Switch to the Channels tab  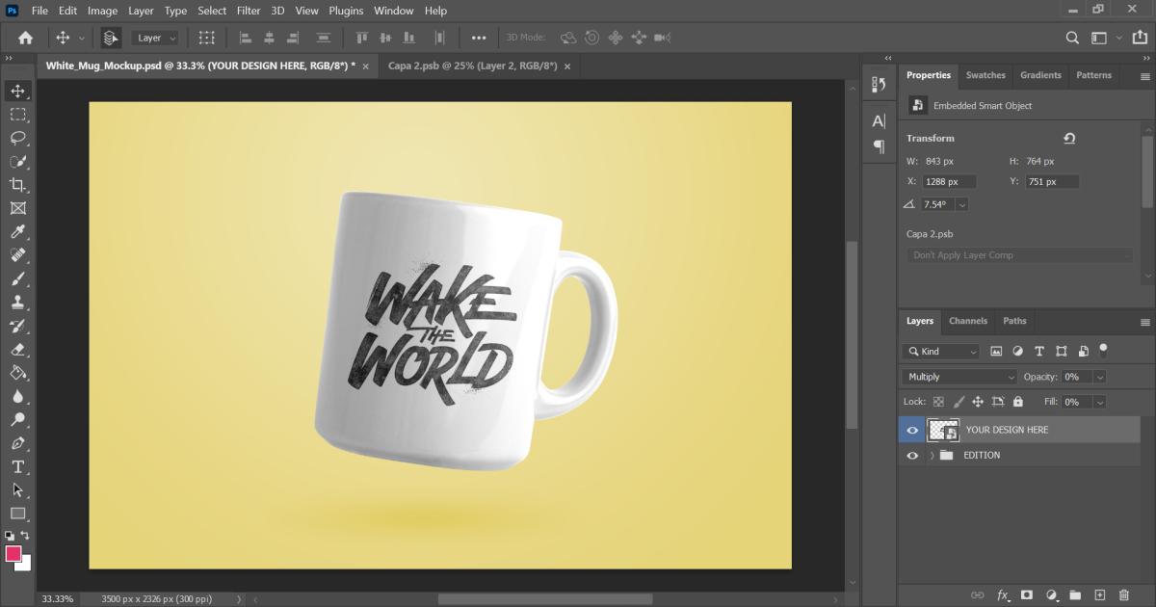967,321
